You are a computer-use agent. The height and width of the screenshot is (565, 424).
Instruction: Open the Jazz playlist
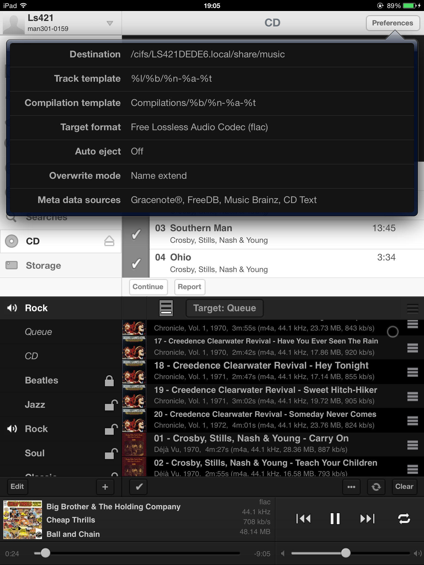pos(35,405)
